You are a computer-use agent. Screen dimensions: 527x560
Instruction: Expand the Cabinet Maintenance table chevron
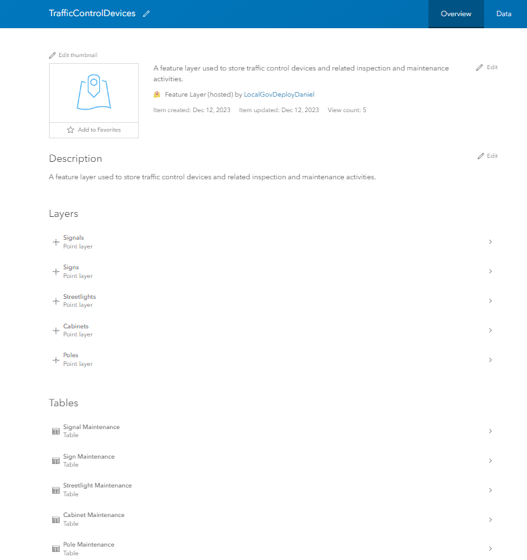tap(491, 520)
